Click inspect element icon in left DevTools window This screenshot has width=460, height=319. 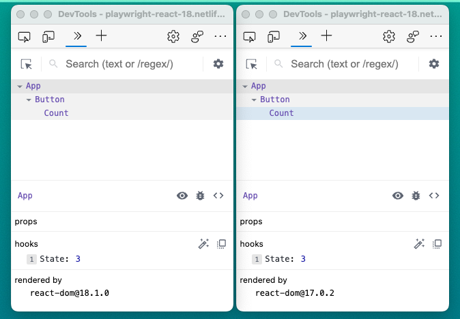[x=25, y=37]
